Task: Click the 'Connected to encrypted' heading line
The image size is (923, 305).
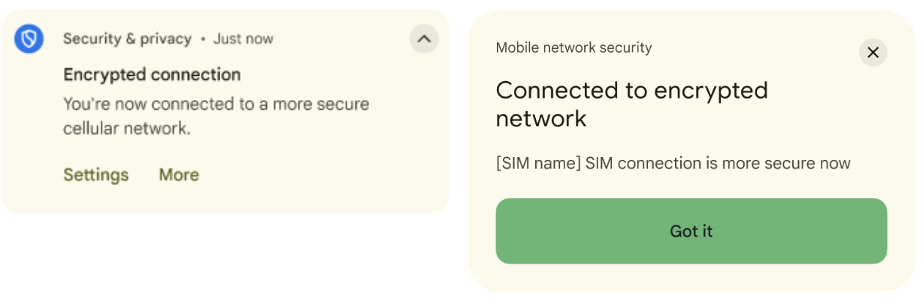Action: tap(631, 90)
